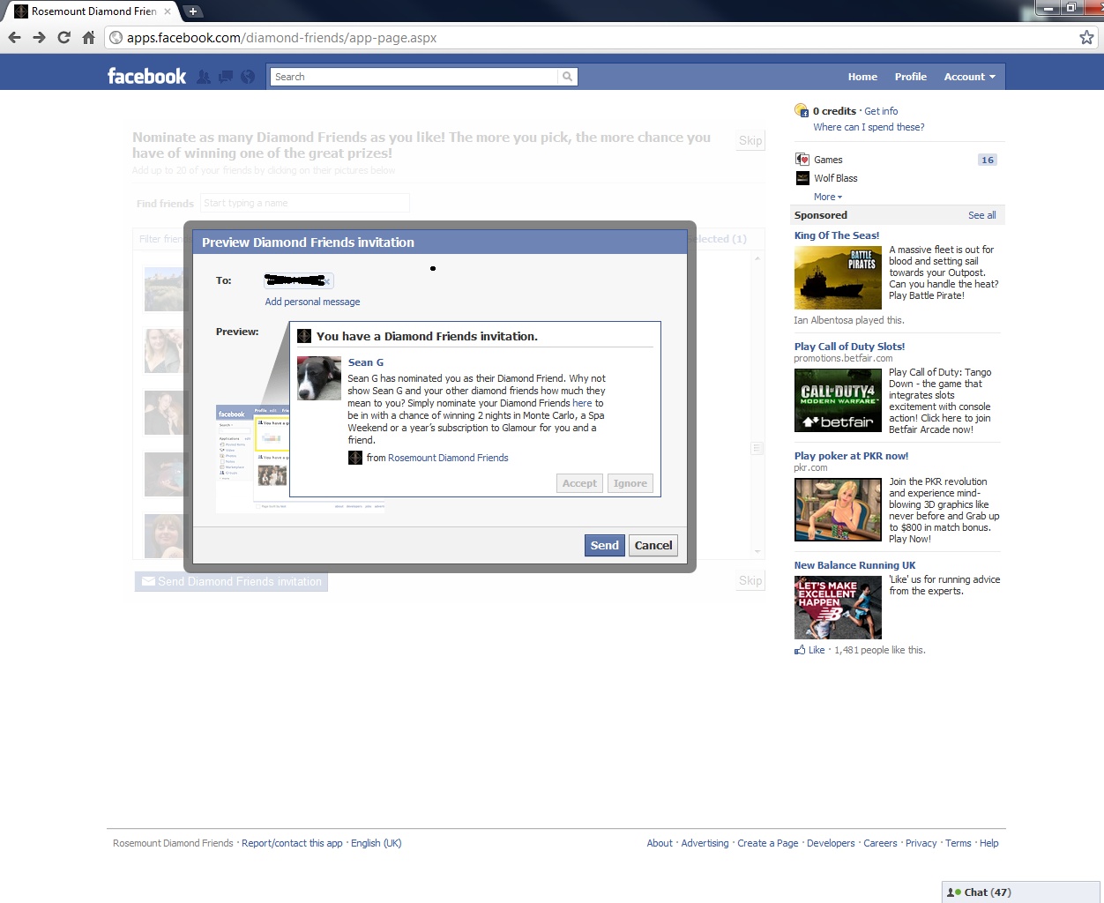Click the browser Back arrow
Viewport: 1104px width, 903px height.
coord(14,37)
